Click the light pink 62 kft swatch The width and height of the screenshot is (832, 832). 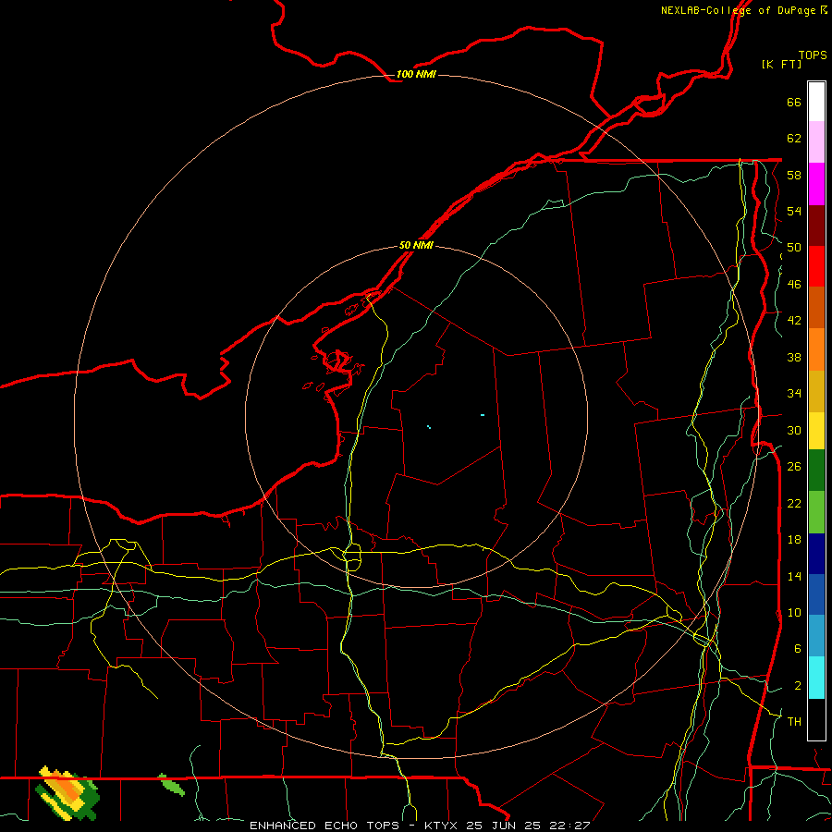[x=816, y=141]
